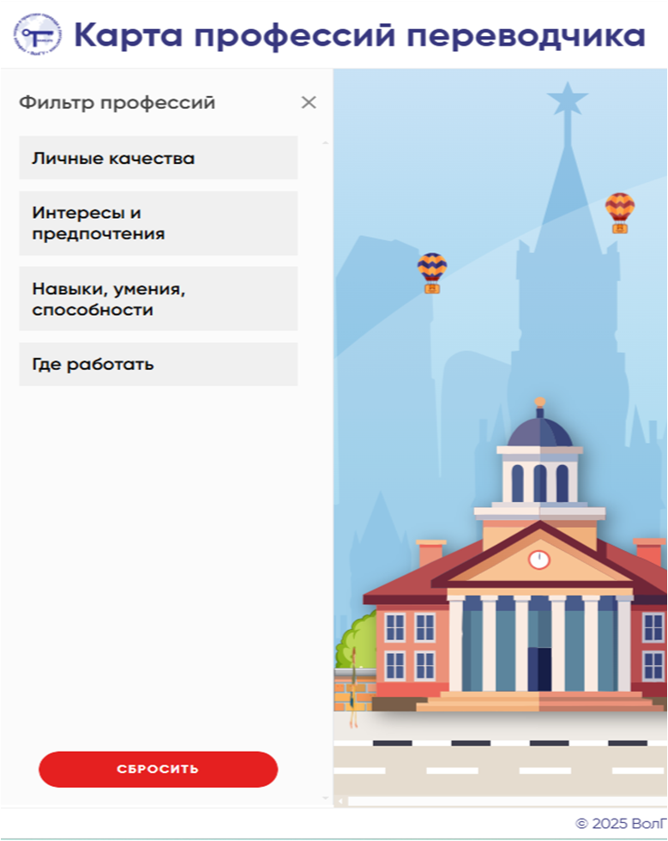Click the filter list scroll-down arrow
The height and width of the screenshot is (841, 668).
325,798
